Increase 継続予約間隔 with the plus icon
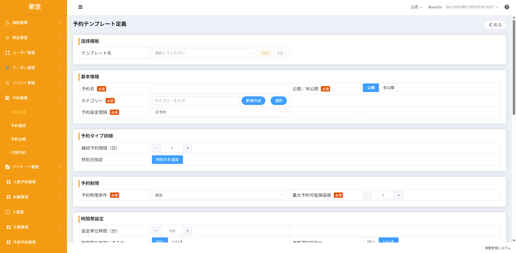This screenshot has width=516, height=253. coord(188,148)
